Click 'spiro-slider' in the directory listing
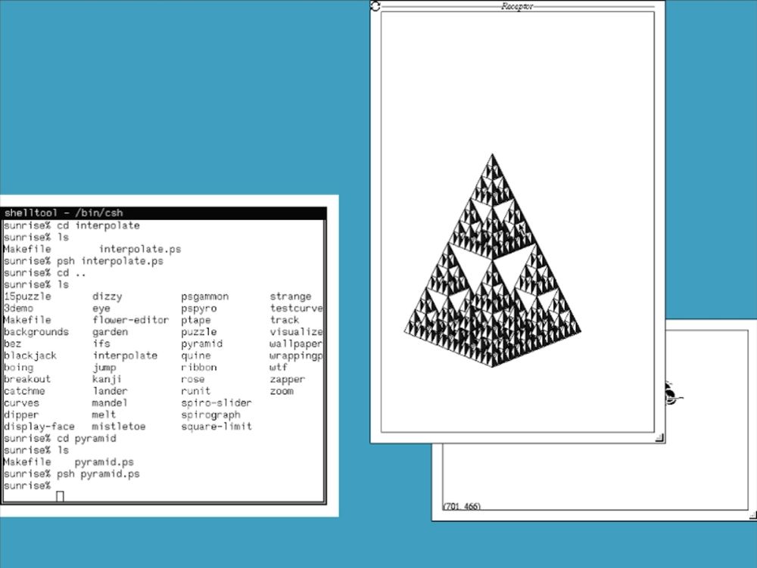The height and width of the screenshot is (568, 757). pos(217,402)
